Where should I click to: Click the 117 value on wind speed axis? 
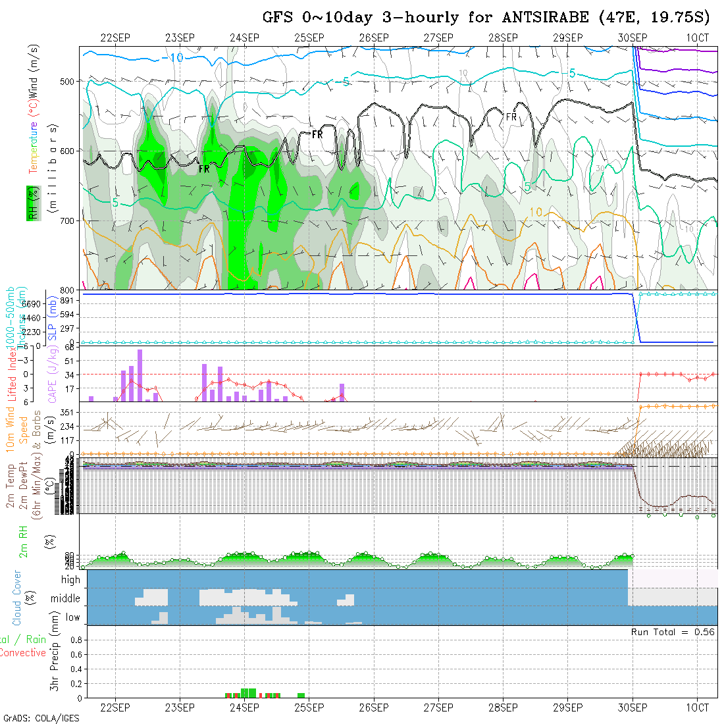click(x=67, y=440)
